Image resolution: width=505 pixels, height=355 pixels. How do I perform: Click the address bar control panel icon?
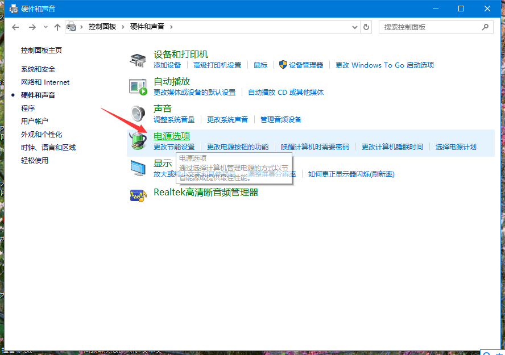pos(72,27)
